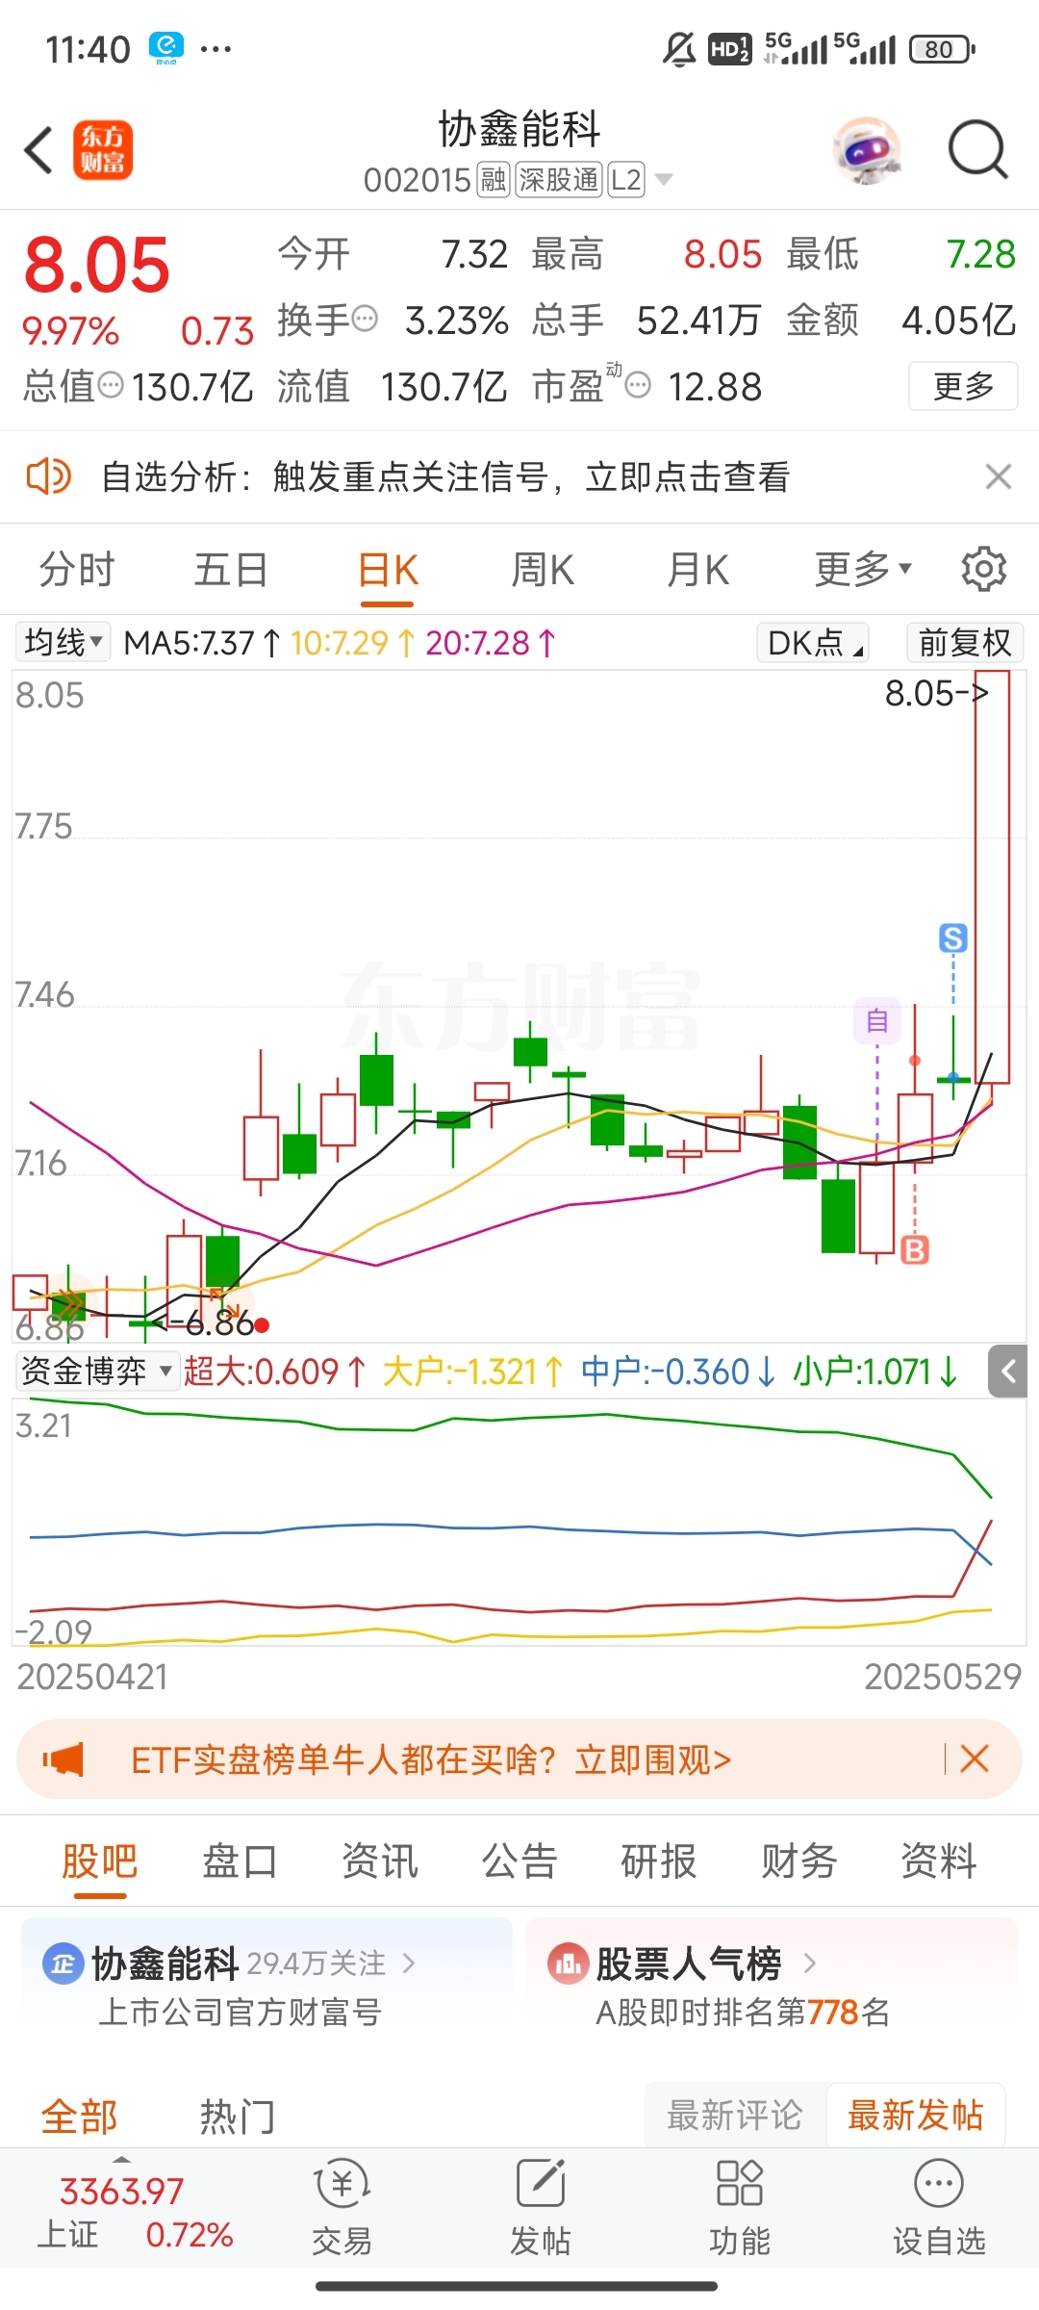Viewport: 1039px width, 2310px height.
Task: Tap the 大户:-1.321 value
Action: (473, 1371)
